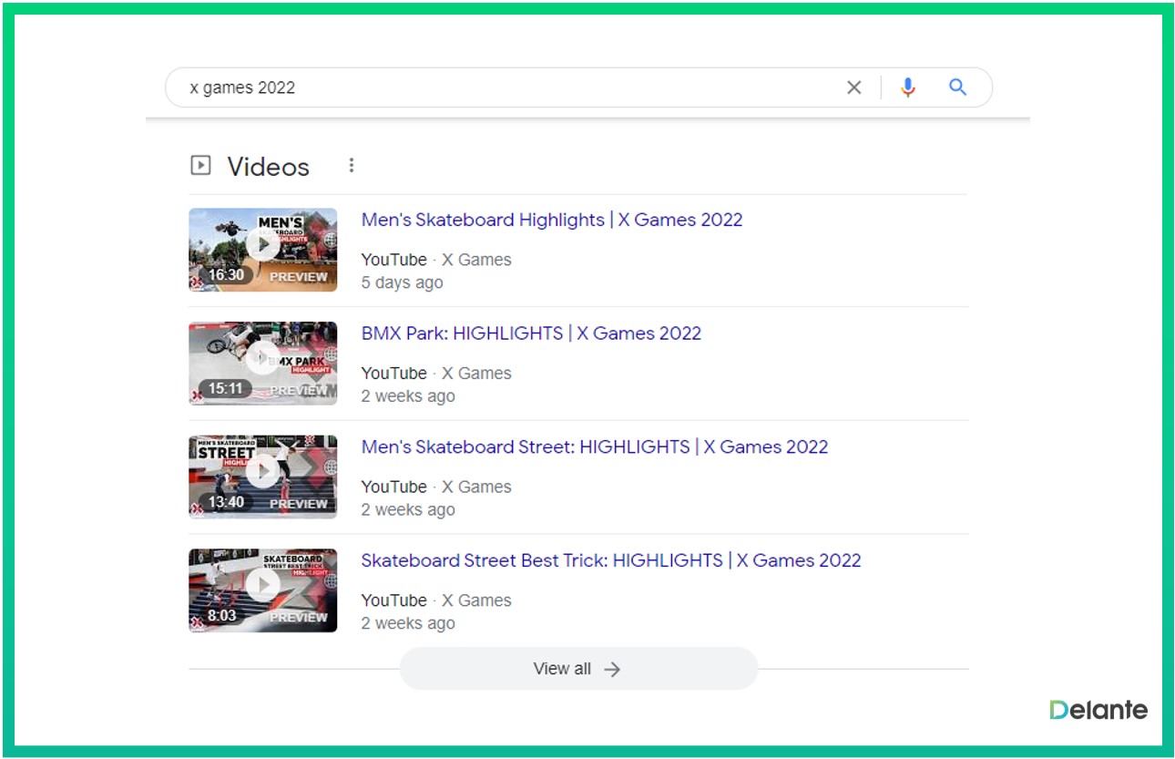1175x759 pixels.
Task: Click the microphone voice search icon
Action: pos(907,87)
